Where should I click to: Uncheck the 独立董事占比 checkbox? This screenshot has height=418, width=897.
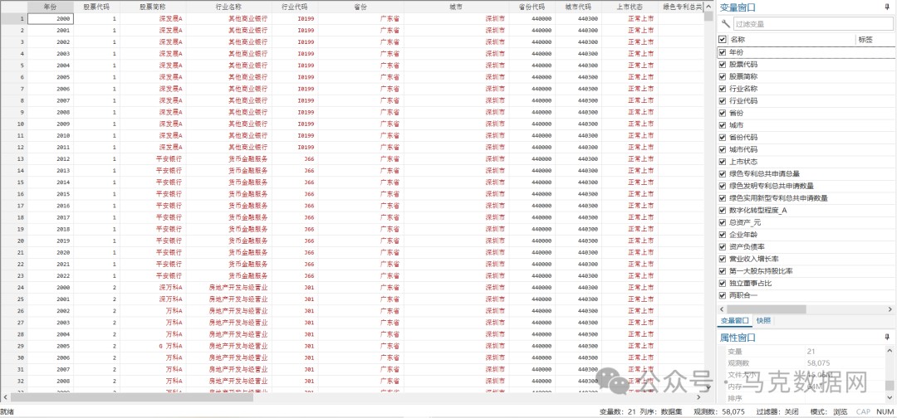click(x=722, y=284)
